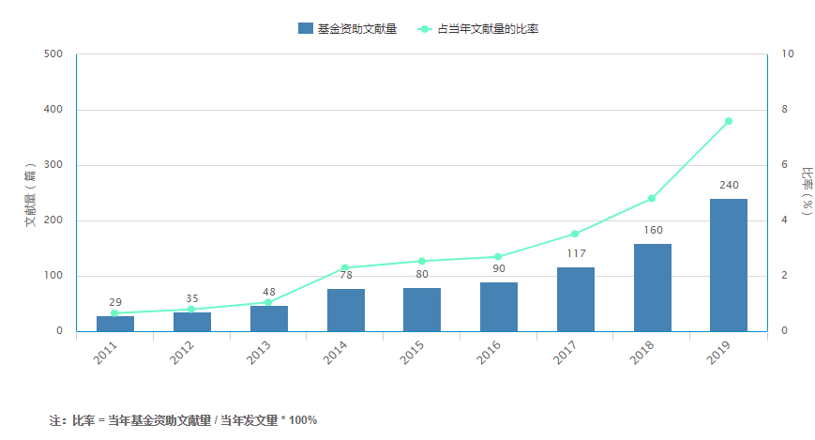Click the value label 90
This screenshot has width=815, height=440.
pos(499,268)
